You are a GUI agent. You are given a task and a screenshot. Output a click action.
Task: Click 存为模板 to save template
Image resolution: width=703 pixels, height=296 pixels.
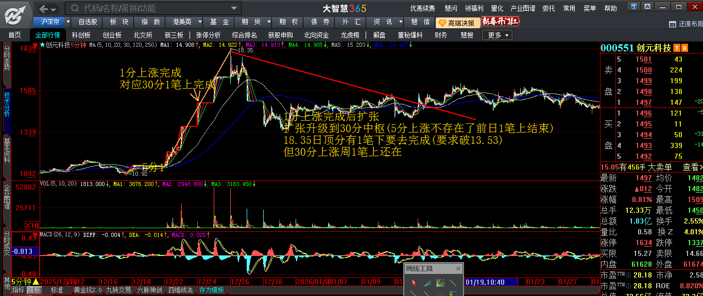(x=212, y=290)
